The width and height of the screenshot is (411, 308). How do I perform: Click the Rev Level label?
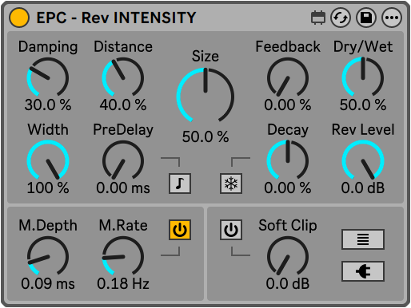[x=363, y=130]
